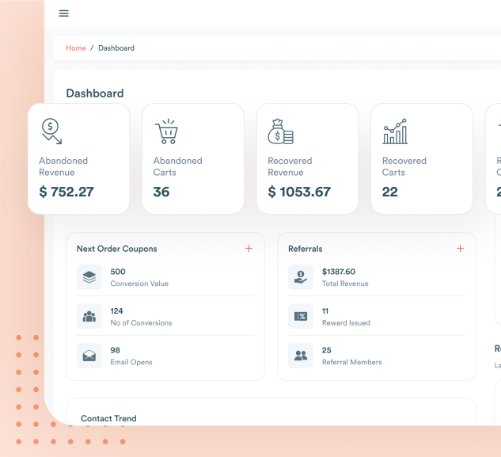Click the Total Revenue hand-coin icon

pyautogui.click(x=301, y=277)
